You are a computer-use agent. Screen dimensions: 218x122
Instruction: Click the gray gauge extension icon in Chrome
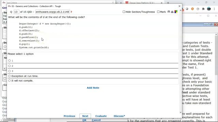coord(198,9)
